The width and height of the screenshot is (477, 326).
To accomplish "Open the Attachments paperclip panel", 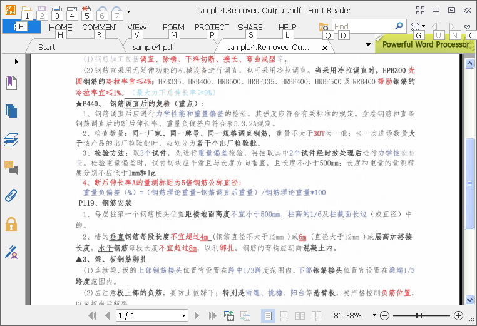I will (x=11, y=195).
